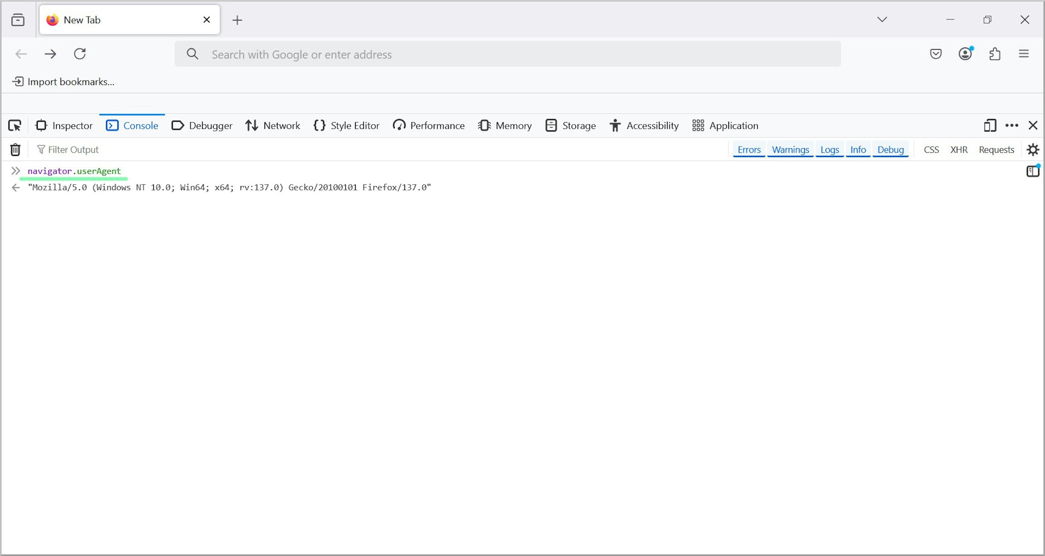Open the Accessibility tab
The width and height of the screenshot is (1045, 556).
(644, 126)
